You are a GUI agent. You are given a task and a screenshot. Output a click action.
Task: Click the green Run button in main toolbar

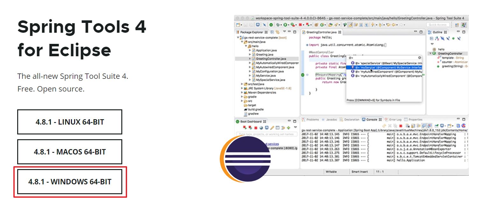(x=286, y=24)
